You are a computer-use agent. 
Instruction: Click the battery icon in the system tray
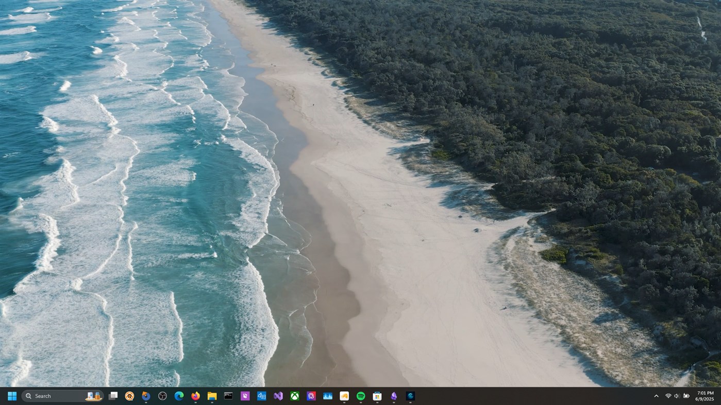[x=686, y=396]
